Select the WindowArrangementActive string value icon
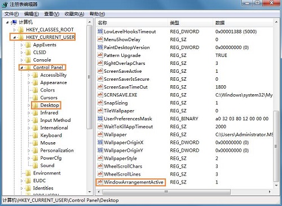Screen dimensions: 282x206 click(100, 182)
